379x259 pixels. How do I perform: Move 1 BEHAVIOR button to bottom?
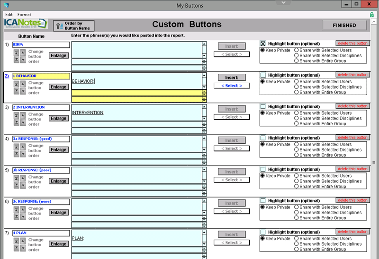pyautogui.click(x=16, y=91)
